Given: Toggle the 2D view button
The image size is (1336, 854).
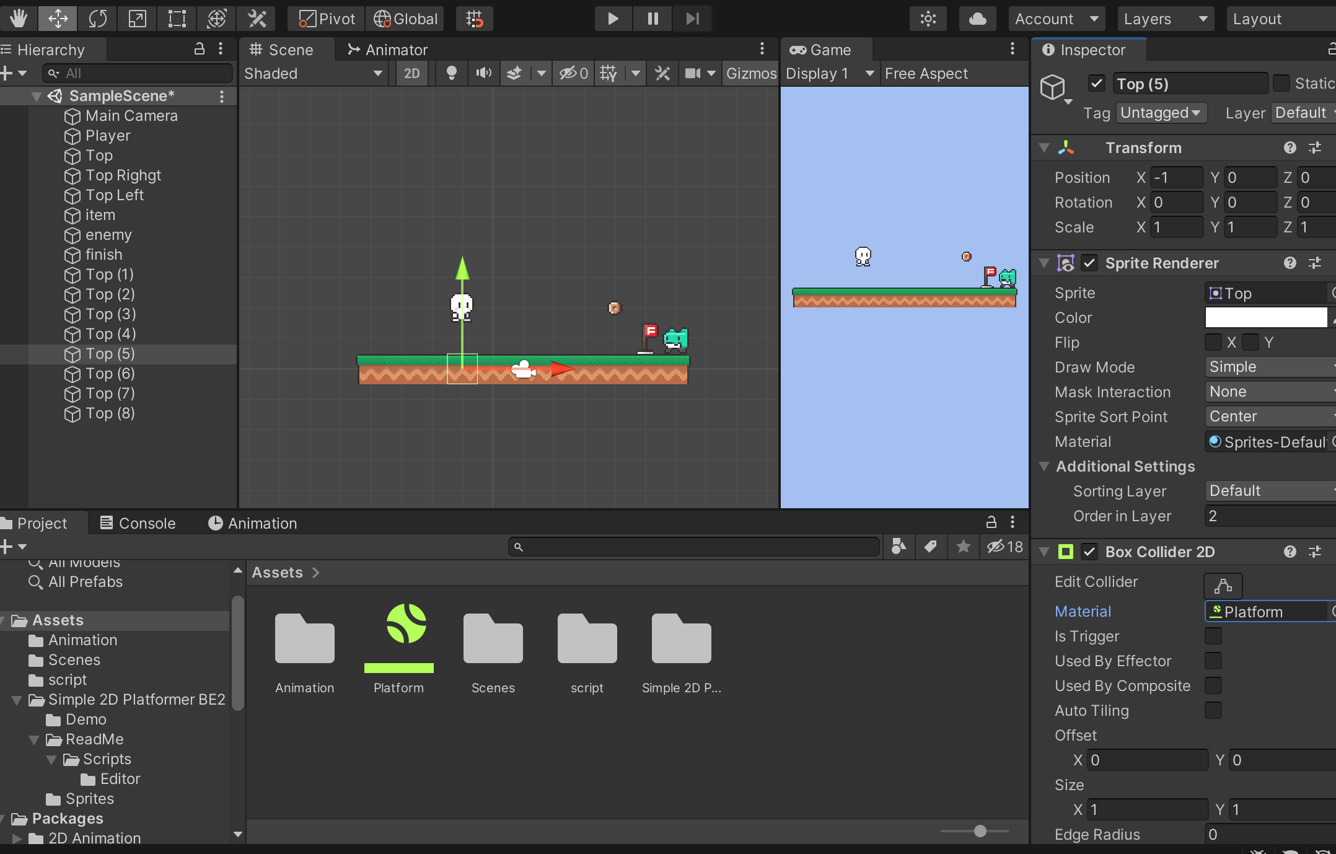Looking at the screenshot, I should click(411, 73).
